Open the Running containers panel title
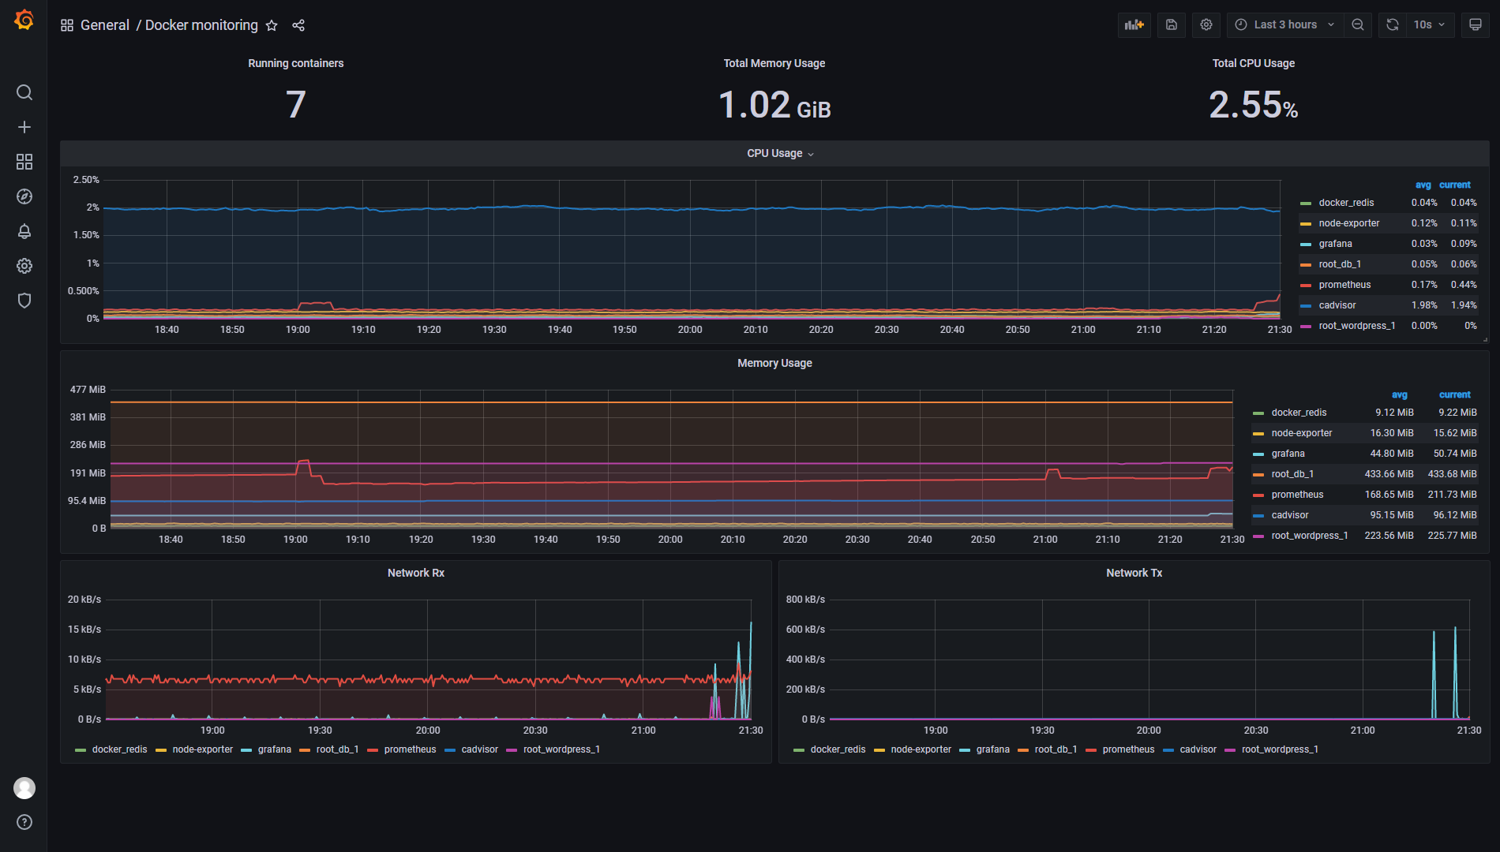The image size is (1500, 852). [296, 63]
